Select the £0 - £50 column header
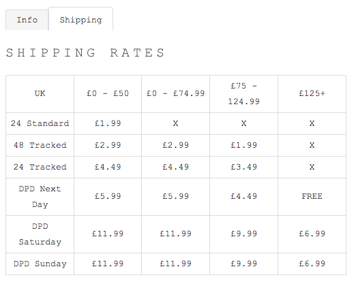The image size is (354, 284). pos(108,94)
